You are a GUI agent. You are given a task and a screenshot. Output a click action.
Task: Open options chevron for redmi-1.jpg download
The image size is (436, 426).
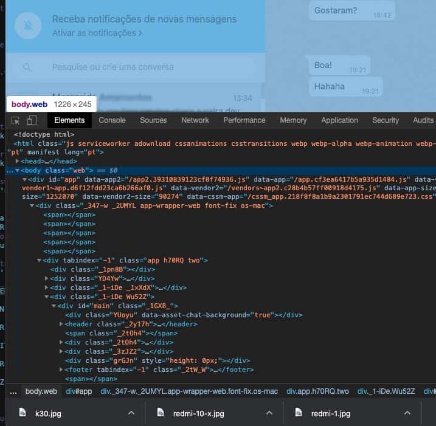tap(407, 413)
